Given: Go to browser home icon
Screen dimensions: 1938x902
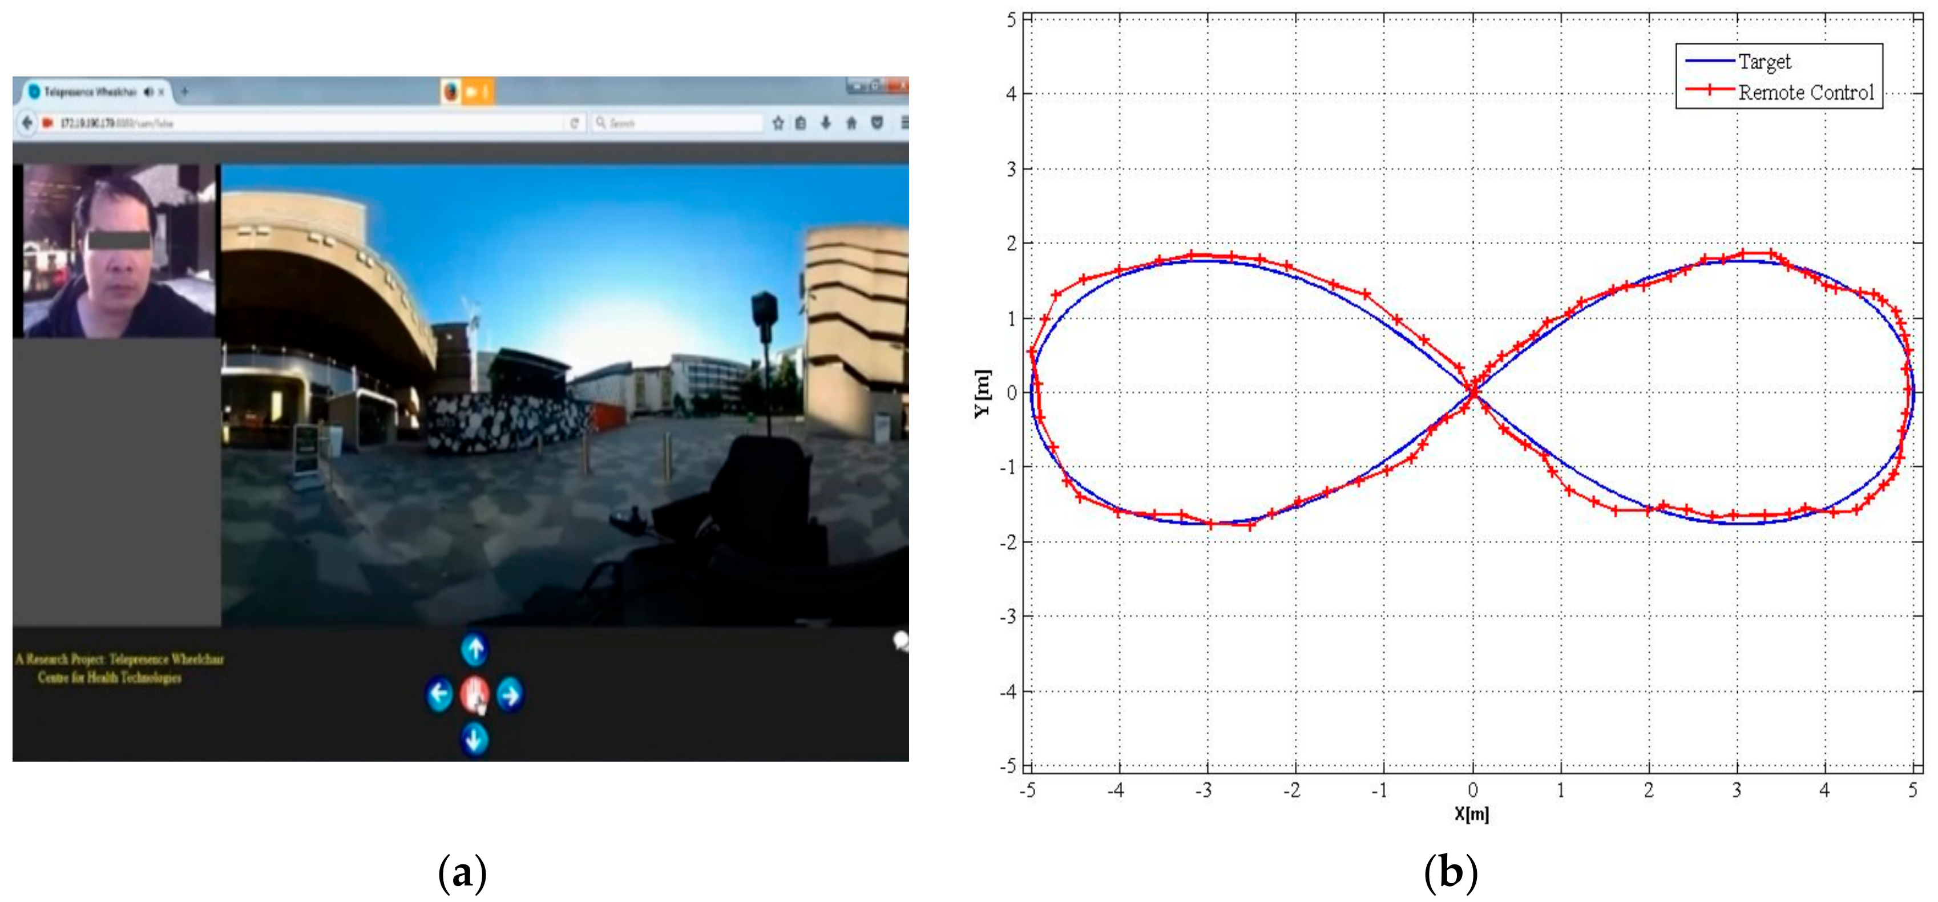Looking at the screenshot, I should (x=851, y=123).
